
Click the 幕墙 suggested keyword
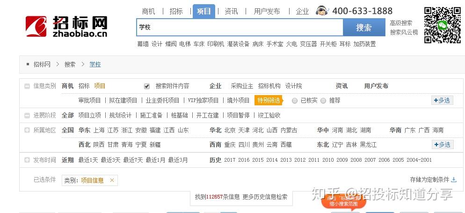pos(143,44)
